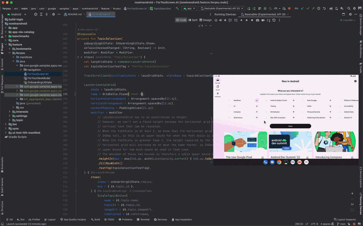Follow the Architecture topic with plus
The image size is (363, 226).
[x=257, y=117]
